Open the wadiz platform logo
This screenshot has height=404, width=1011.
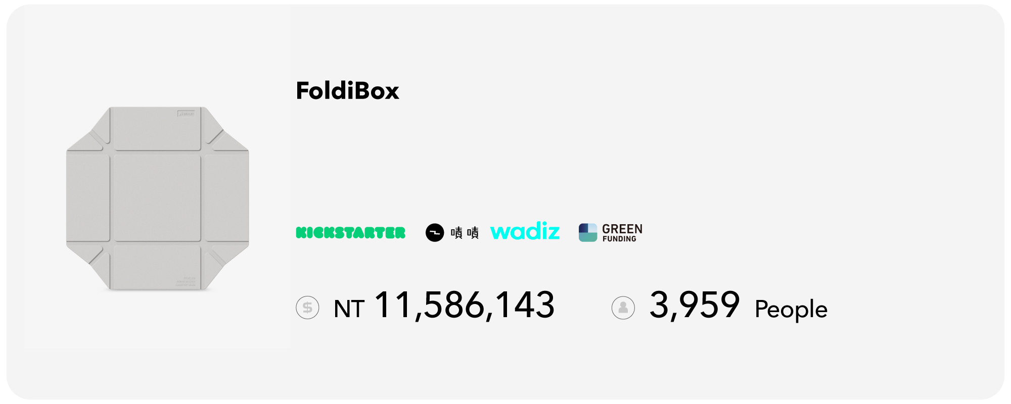(525, 231)
